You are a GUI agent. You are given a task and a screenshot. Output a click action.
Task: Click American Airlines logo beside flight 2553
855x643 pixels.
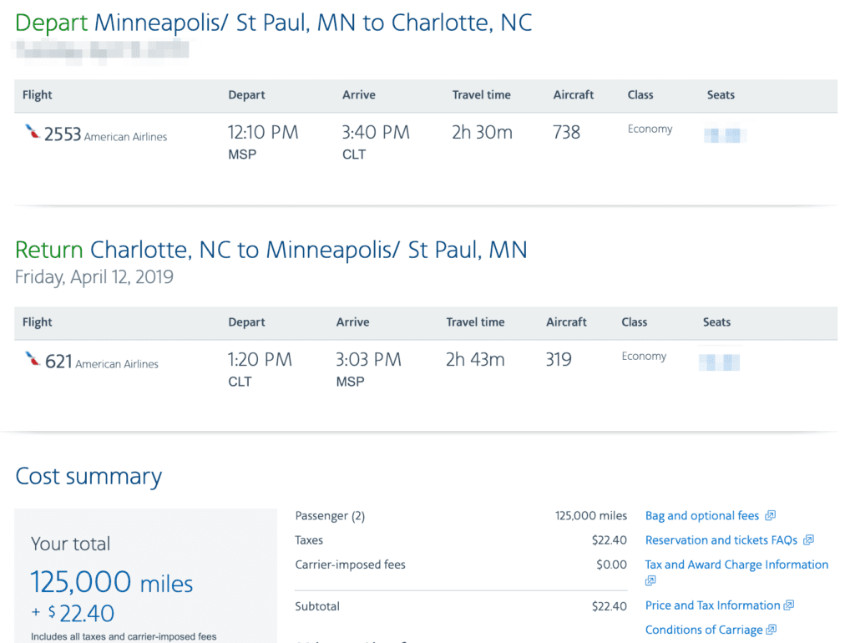coord(33,133)
